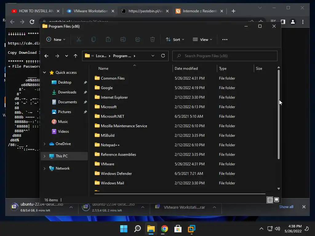Open Windows Start menu
315x236 pixels.
coord(124,229)
